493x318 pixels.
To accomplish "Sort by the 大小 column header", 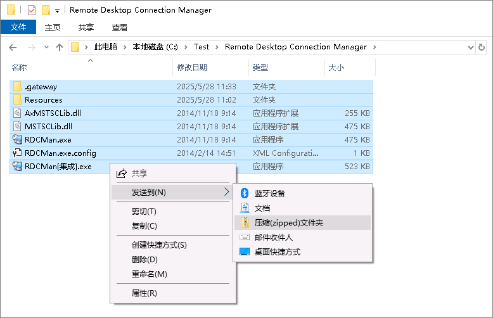I will point(350,67).
